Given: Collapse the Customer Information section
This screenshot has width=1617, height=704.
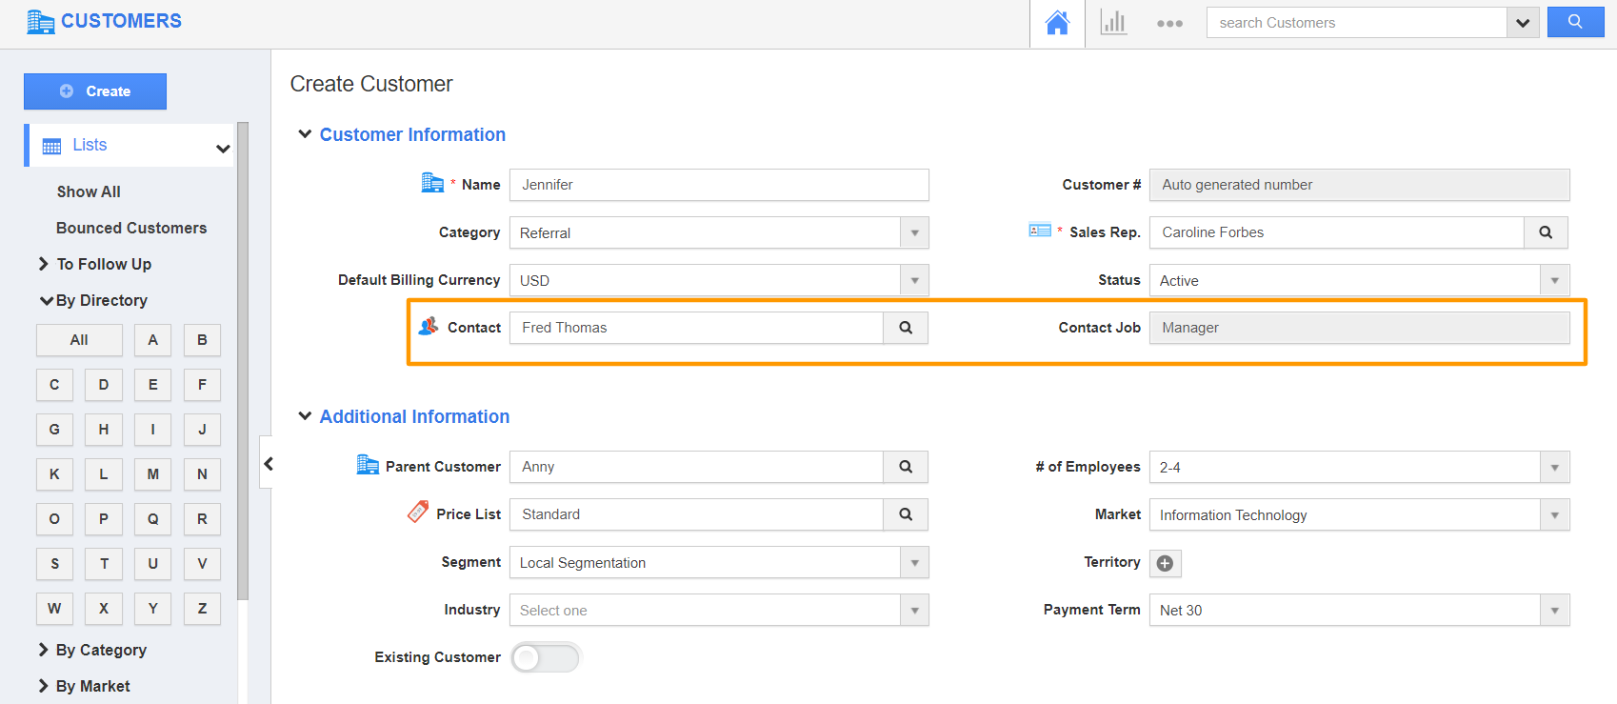Looking at the screenshot, I should coord(305,134).
